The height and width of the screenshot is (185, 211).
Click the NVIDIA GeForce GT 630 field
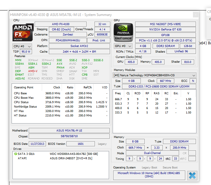(165, 29)
